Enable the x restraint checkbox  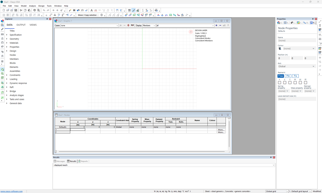click(280, 83)
